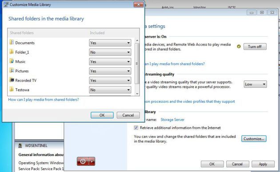
Task: Open the Included dropdown for Folder_1
Action: pos(110,52)
